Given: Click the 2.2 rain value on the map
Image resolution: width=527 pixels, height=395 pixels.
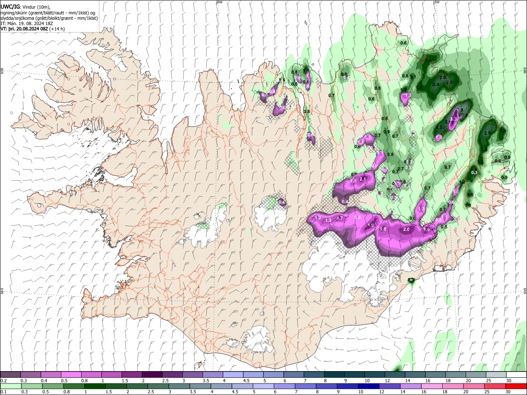Looking at the screenshot, I should tap(439, 128).
